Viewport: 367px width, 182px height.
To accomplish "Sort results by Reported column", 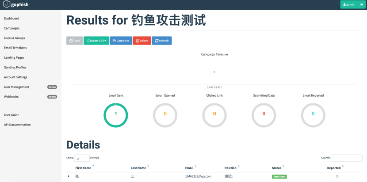I will (334, 168).
